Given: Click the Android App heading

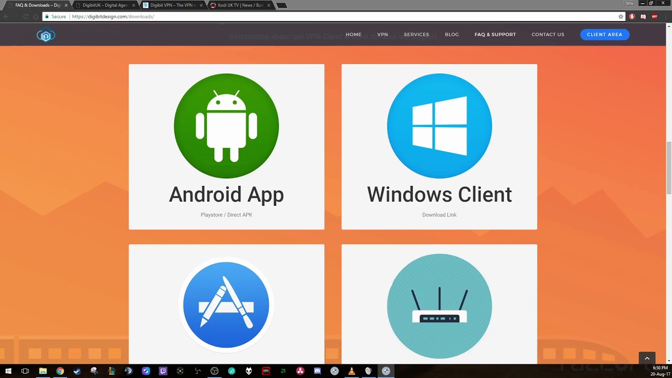Looking at the screenshot, I should (x=226, y=194).
